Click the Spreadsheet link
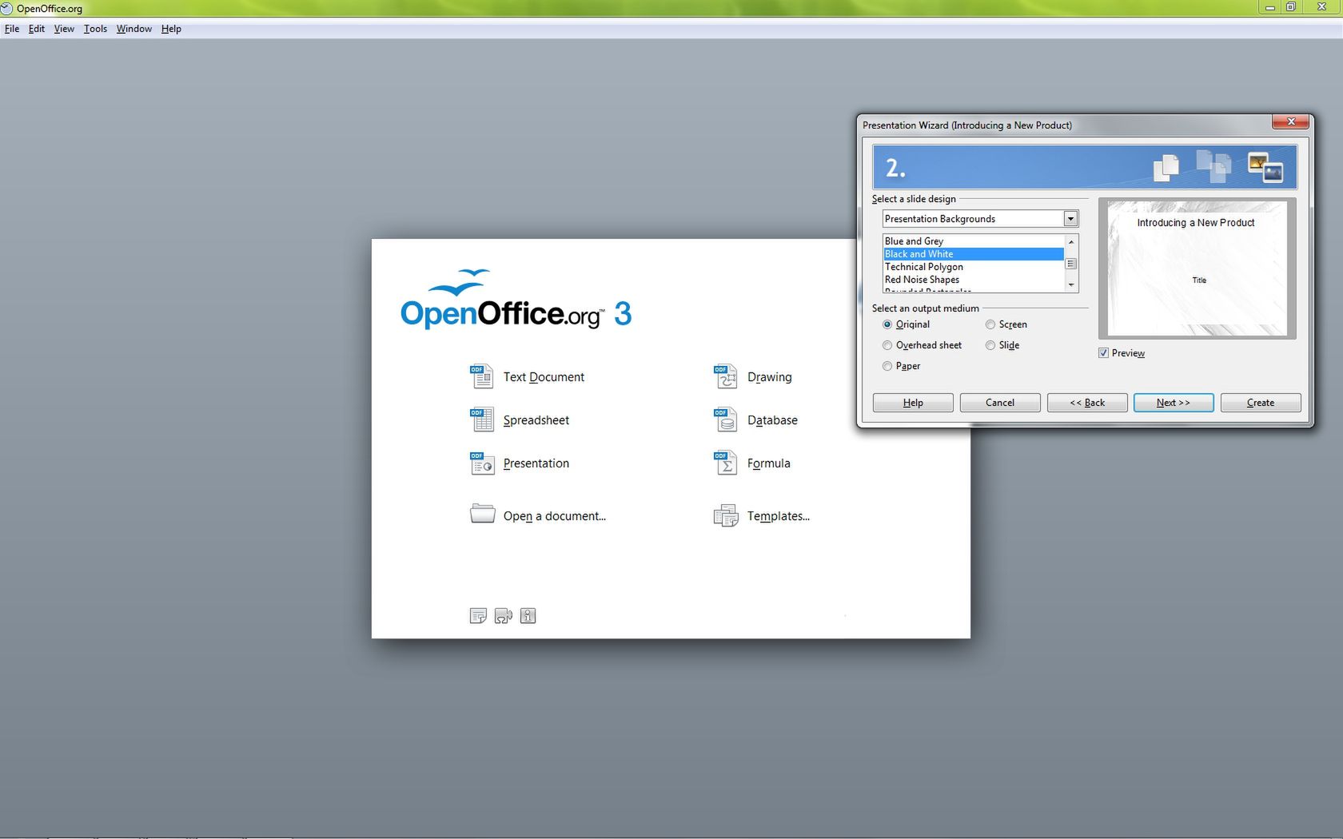 [536, 420]
